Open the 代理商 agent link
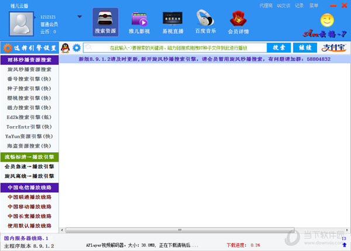Image resolution: width=351 pixels, height=251 pixels. [x=266, y=6]
